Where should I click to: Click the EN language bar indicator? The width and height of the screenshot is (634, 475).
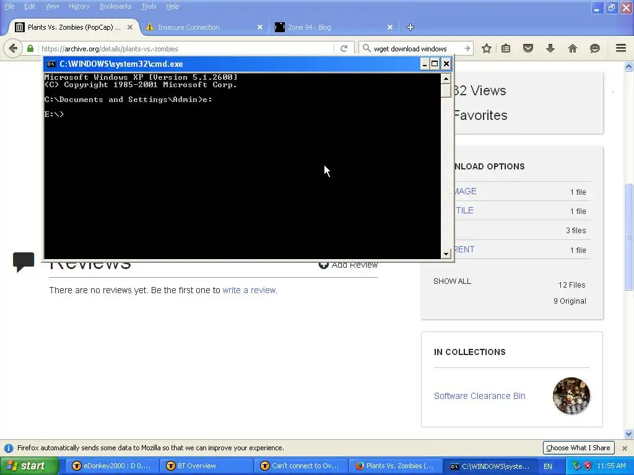point(547,466)
